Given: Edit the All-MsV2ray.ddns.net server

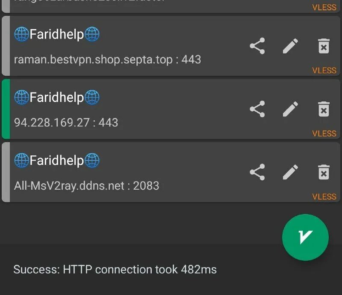Looking at the screenshot, I should tap(290, 172).
